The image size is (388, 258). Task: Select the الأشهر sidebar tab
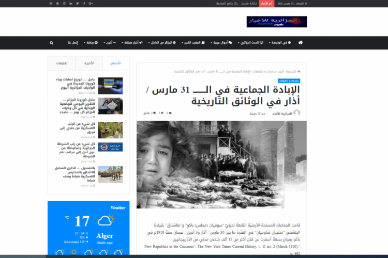pos(115,63)
